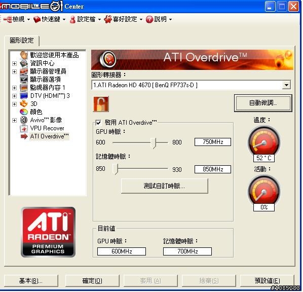Click the OK (確定) button

[92, 281]
